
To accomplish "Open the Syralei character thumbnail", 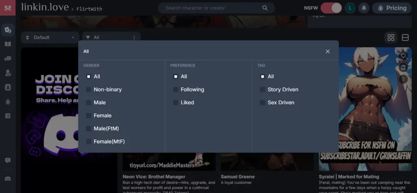I will pos(375,109).
